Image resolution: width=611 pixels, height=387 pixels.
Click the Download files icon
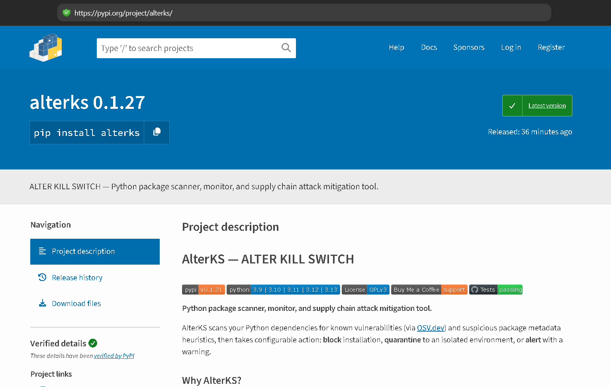(x=43, y=303)
